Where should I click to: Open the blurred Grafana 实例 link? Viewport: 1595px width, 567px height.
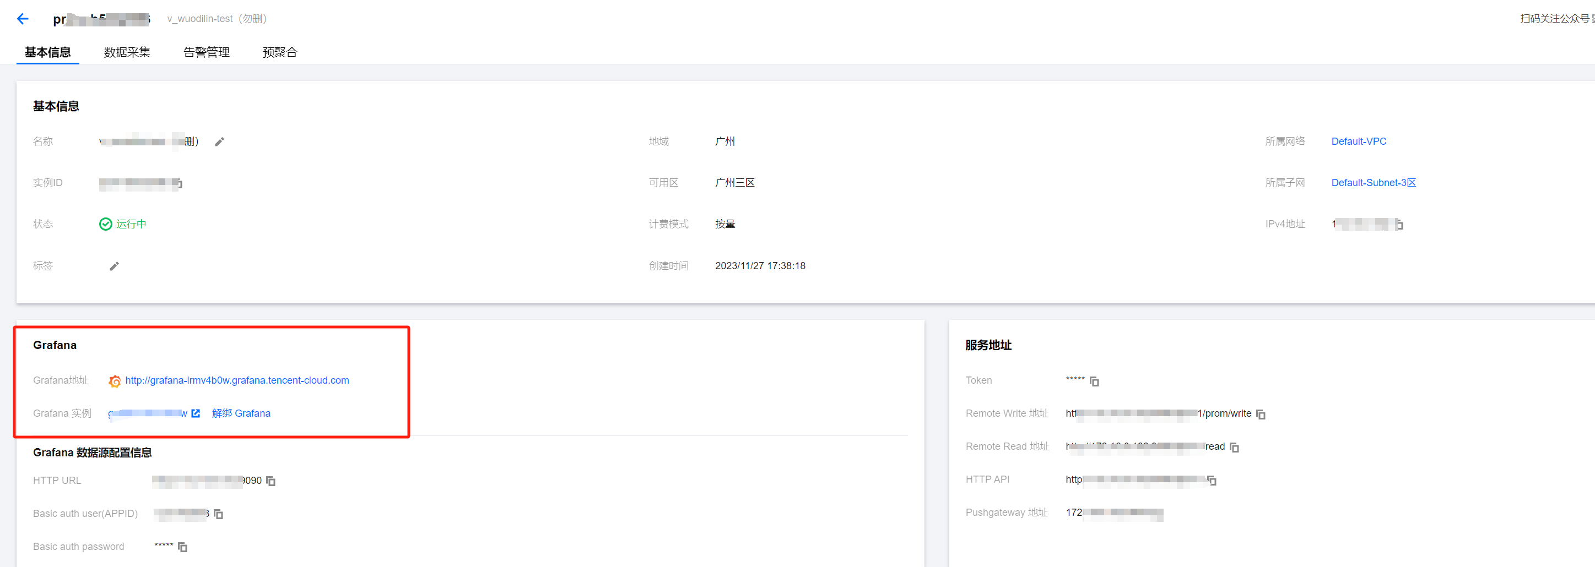click(147, 413)
